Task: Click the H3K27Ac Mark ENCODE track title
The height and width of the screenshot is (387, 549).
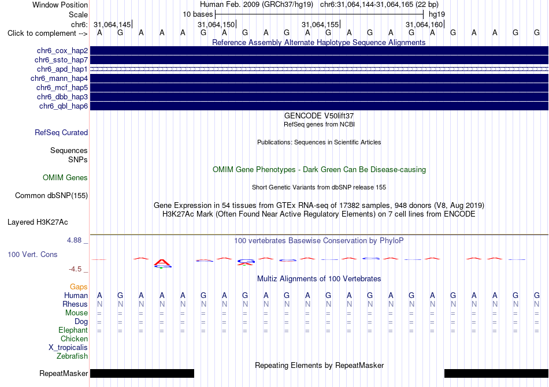Action: [x=319, y=214]
